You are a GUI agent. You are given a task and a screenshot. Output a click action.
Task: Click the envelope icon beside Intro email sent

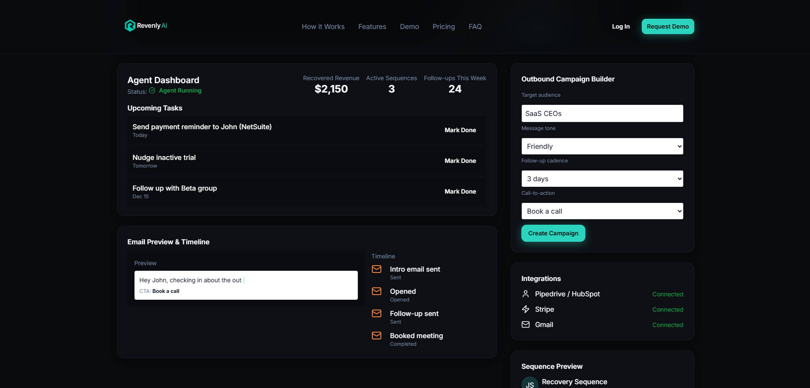[x=377, y=269]
